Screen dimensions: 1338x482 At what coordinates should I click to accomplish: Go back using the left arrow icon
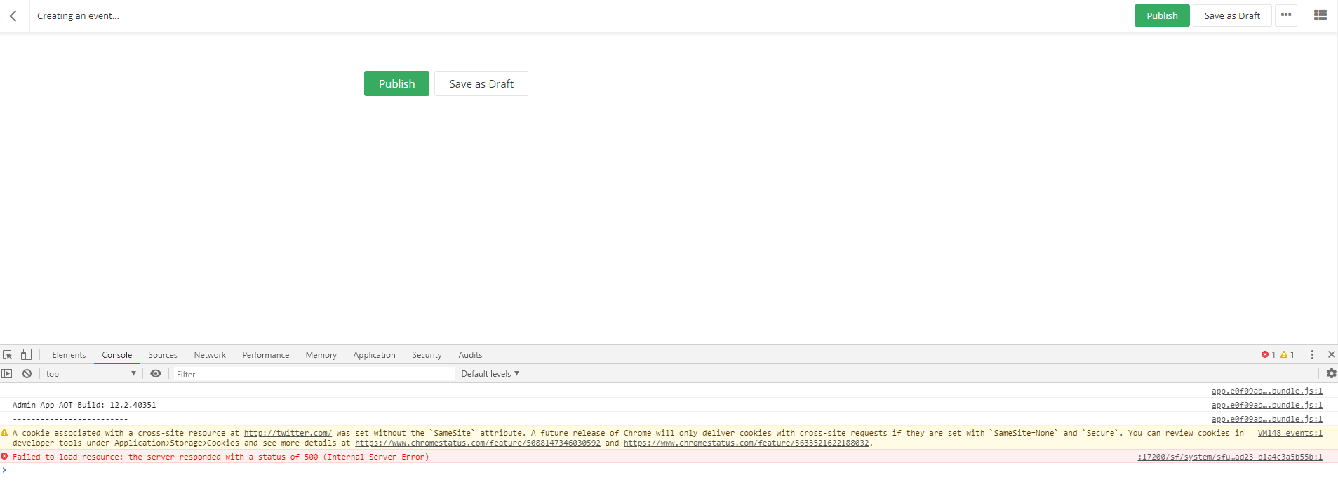13,15
